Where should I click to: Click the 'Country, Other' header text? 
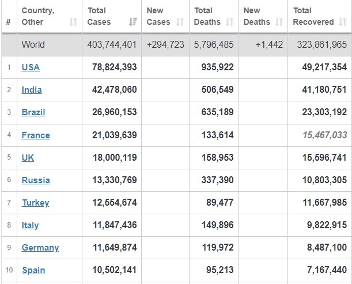coord(38,16)
